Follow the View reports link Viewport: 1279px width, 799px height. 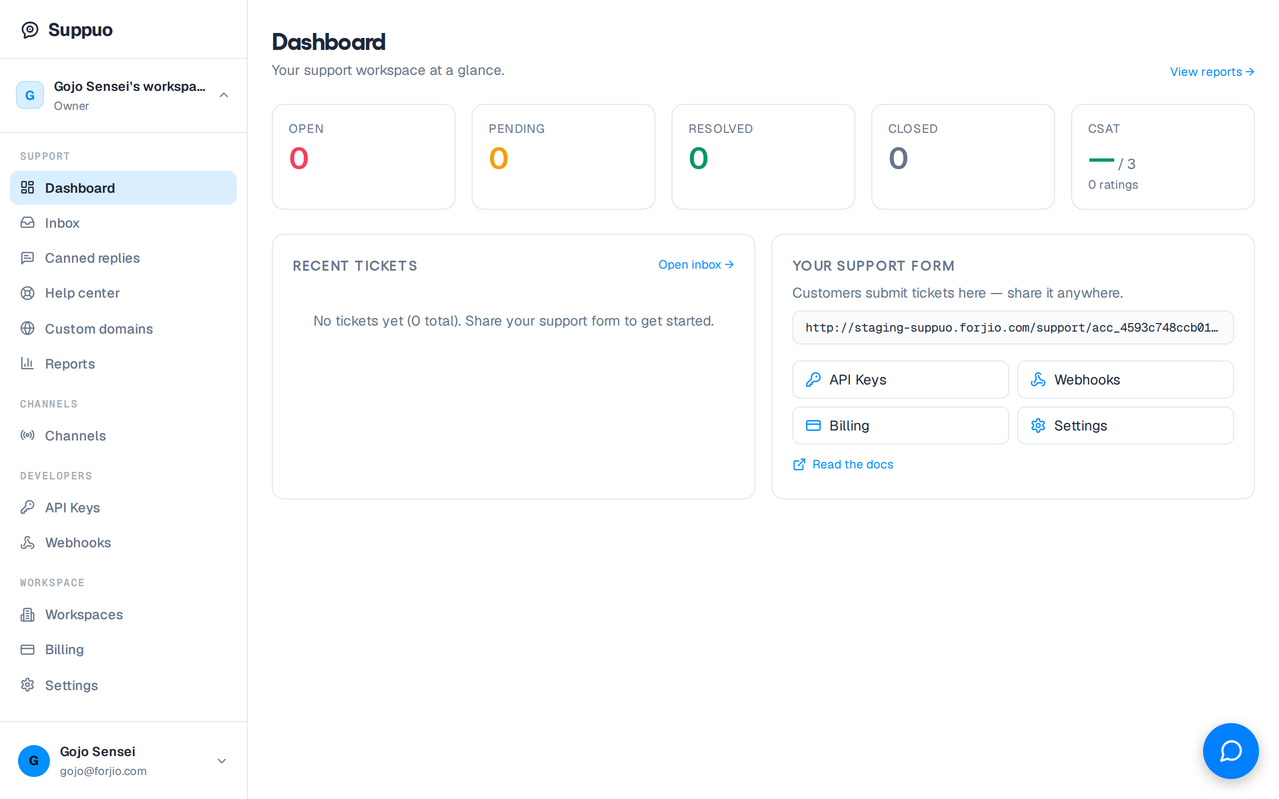[x=1212, y=72]
